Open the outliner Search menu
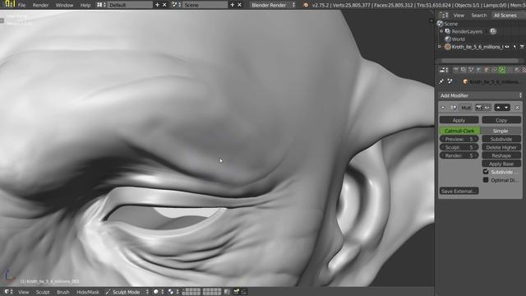This screenshot has height=296, width=526. [x=478, y=16]
